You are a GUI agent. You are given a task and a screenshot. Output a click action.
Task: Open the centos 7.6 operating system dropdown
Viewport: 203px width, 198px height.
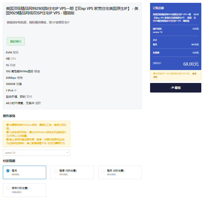click(36, 153)
